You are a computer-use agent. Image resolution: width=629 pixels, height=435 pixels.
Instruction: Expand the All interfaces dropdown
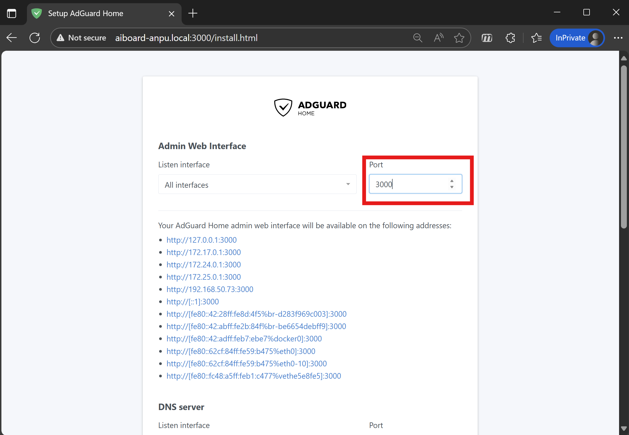tap(257, 185)
